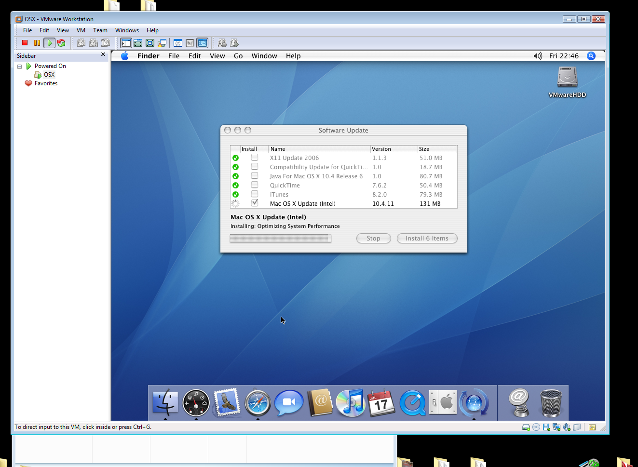Screen dimensions: 638x467
Task: Suspend the VM with the pause icon
Action: [x=37, y=43]
